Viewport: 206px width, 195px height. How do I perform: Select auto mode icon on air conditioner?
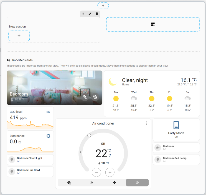pyautogui.click(x=69, y=183)
